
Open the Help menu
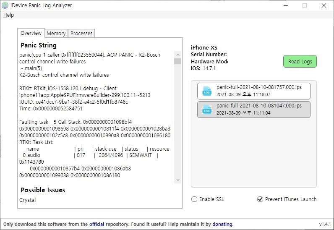pos(8,15)
